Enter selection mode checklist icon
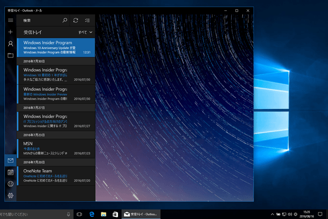 pyautogui.click(x=87, y=20)
